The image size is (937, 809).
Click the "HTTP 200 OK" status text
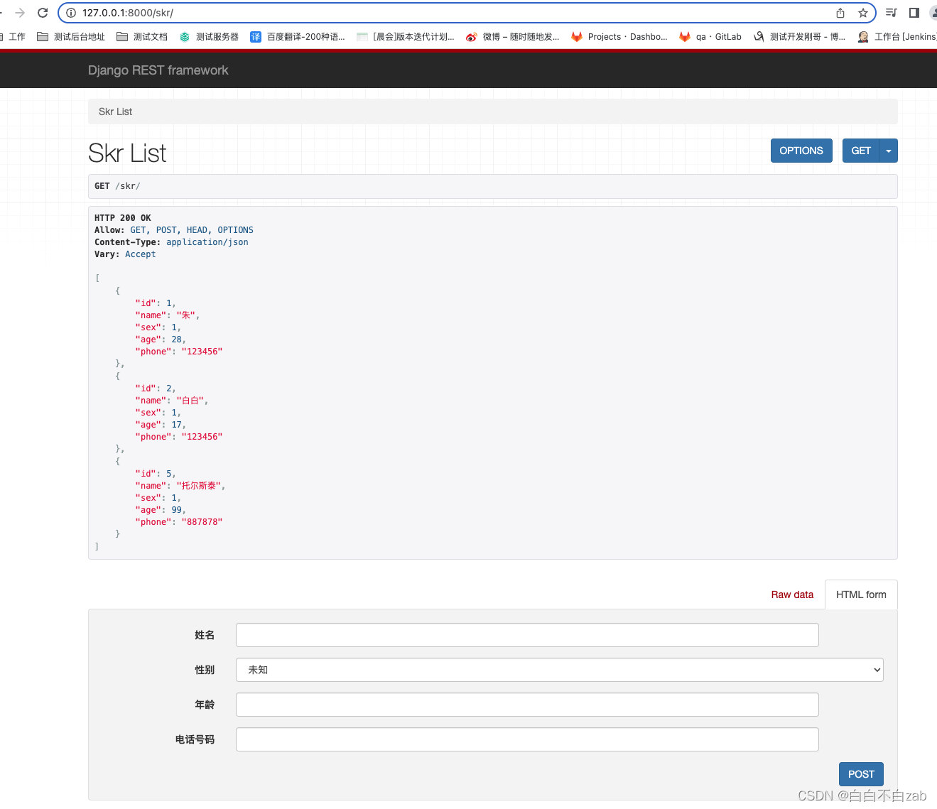[x=123, y=218]
